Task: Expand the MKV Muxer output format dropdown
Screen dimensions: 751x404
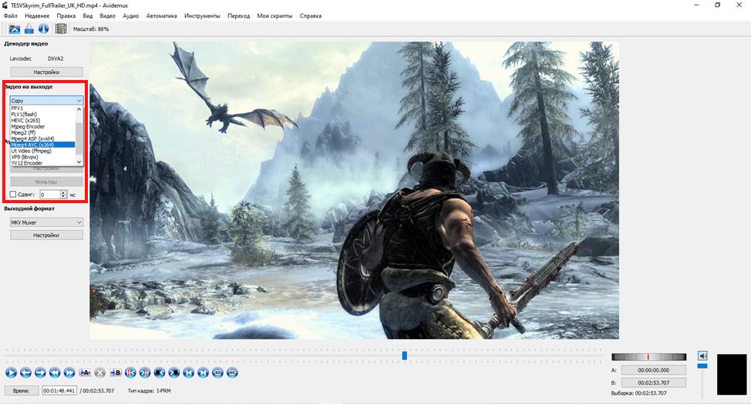Action: pyautogui.click(x=46, y=222)
